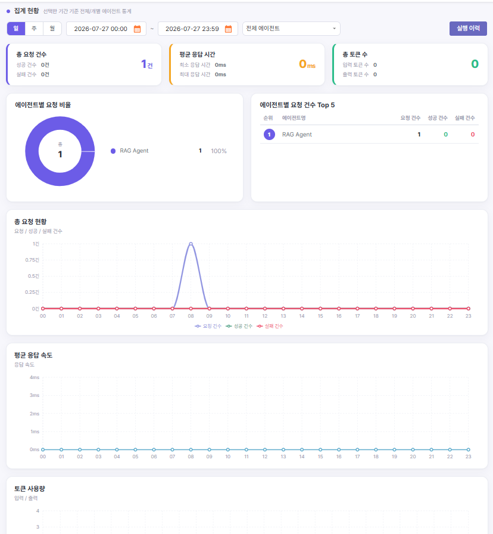Click the end date field 2026-07-27 23:59
Viewport: 493px width, 534px height.
click(x=197, y=29)
